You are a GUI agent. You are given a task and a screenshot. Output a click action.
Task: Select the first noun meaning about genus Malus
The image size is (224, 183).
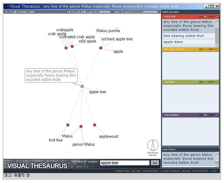[189, 26]
